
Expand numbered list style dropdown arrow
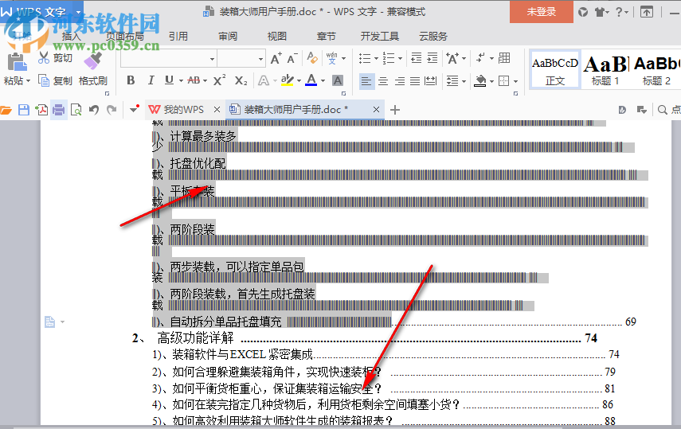pyautogui.click(x=400, y=58)
